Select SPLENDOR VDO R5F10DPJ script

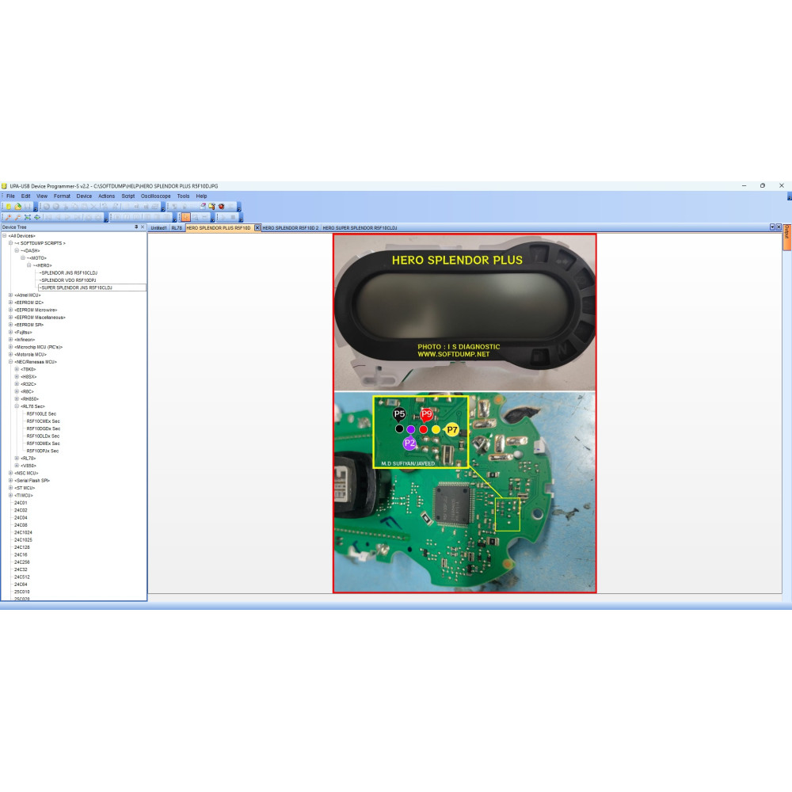68,280
